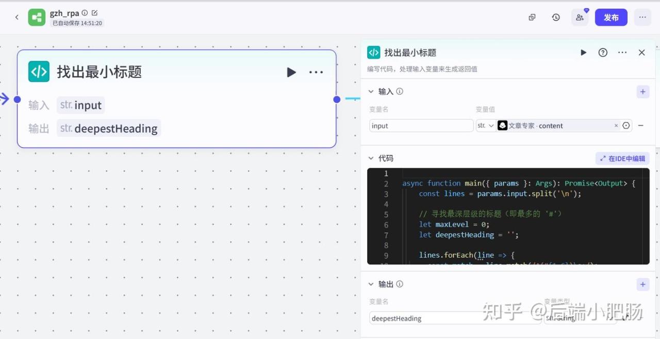
Task: Open the variable selector target icon
Action: click(626, 125)
